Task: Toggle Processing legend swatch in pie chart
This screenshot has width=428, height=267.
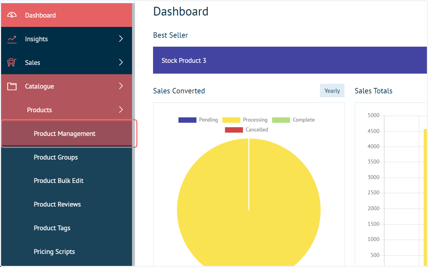Action: [x=231, y=120]
